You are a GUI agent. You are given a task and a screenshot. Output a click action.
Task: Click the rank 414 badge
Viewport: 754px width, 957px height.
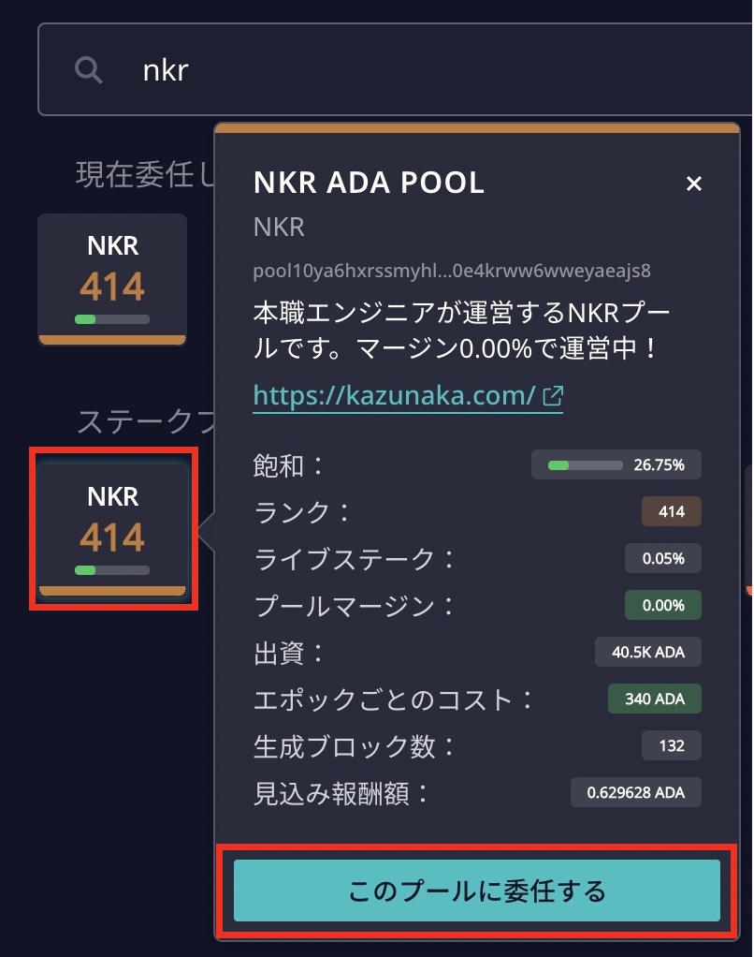[x=672, y=511]
